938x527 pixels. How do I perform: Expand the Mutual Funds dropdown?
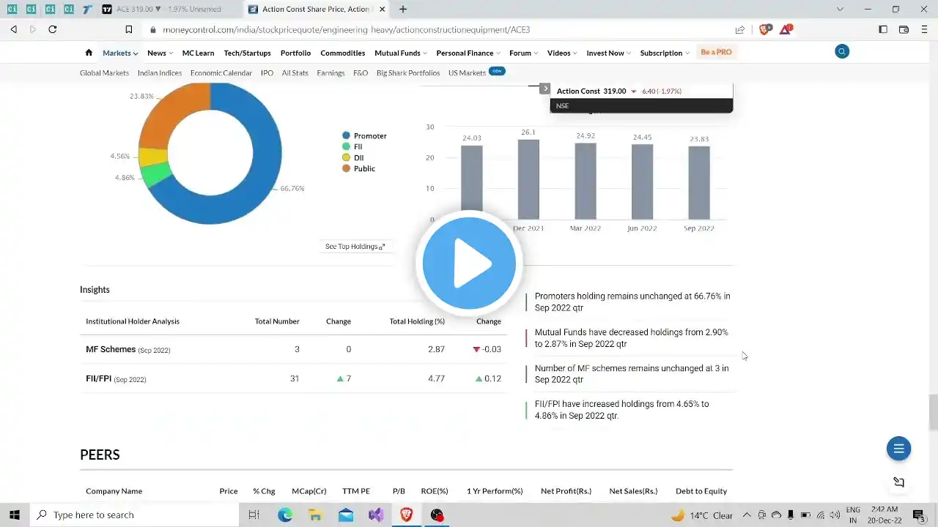[x=401, y=53]
